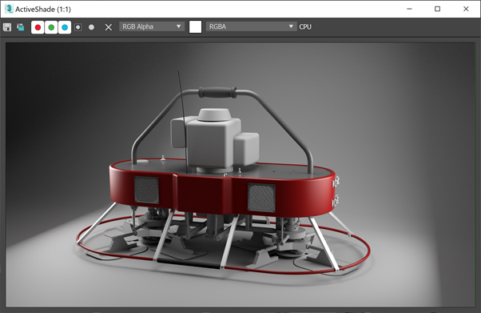The height and width of the screenshot is (313, 481).
Task: Click the ActiveShade (1:1) window title
Action: (x=43, y=10)
